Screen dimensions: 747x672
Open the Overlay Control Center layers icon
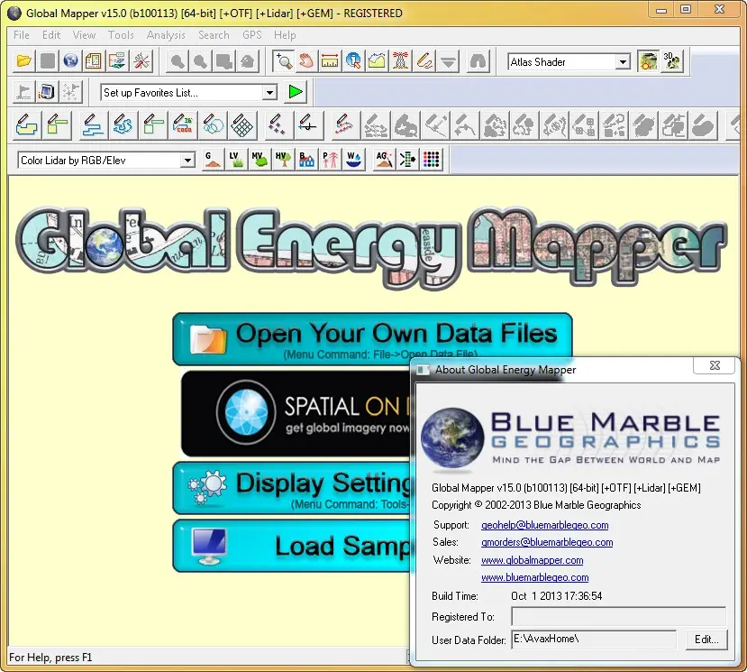[x=117, y=61]
